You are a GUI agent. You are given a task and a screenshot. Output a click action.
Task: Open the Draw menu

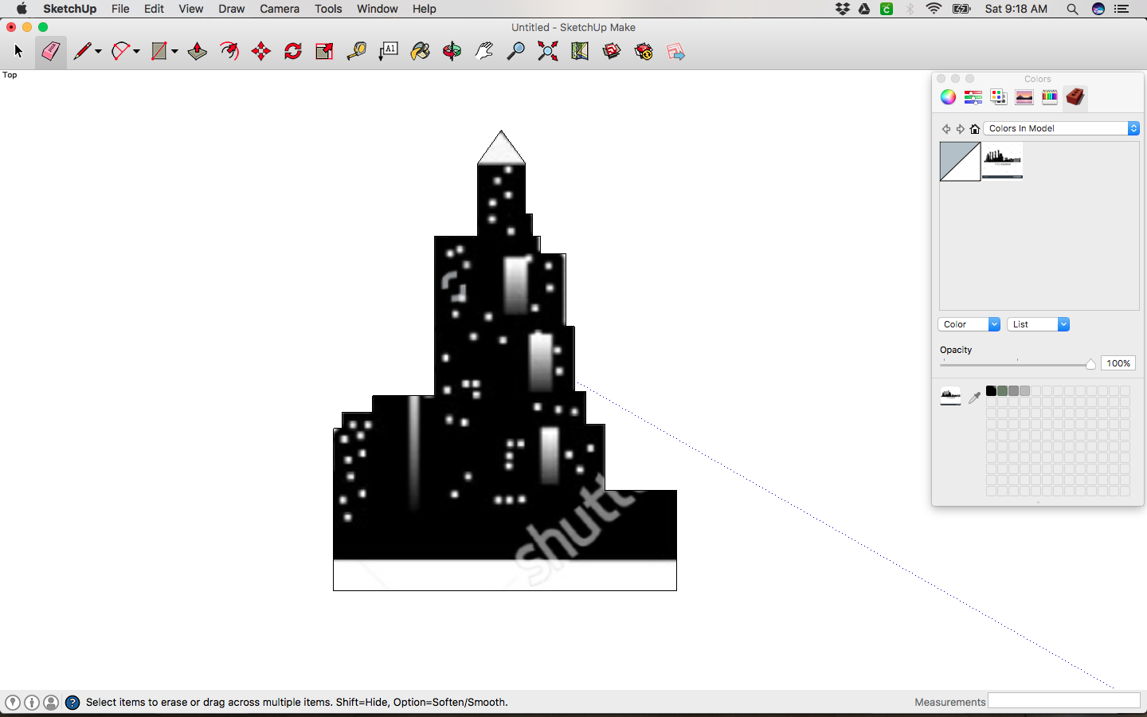[x=231, y=9]
